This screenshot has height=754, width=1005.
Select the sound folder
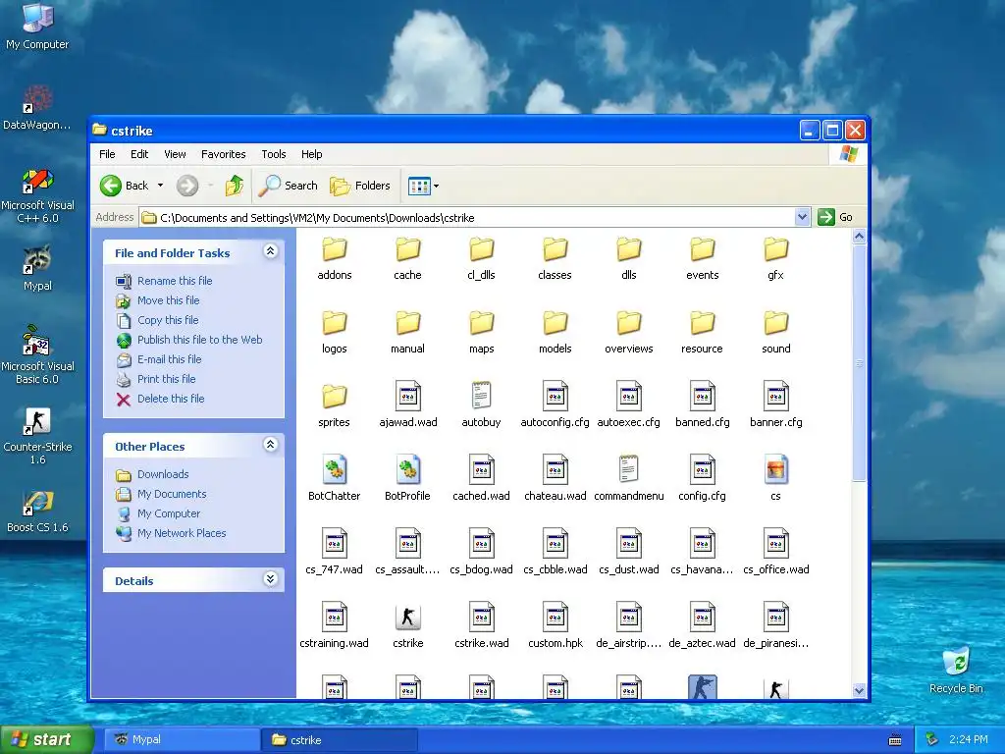775,332
